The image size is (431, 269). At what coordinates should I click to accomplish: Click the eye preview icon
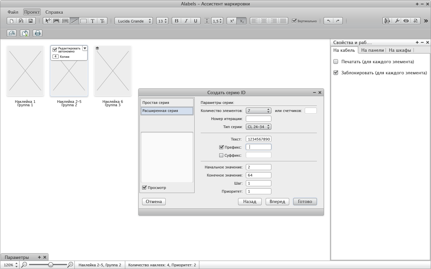(406, 21)
